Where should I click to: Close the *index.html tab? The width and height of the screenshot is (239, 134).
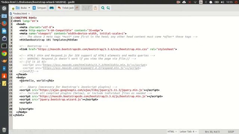point(29,14)
